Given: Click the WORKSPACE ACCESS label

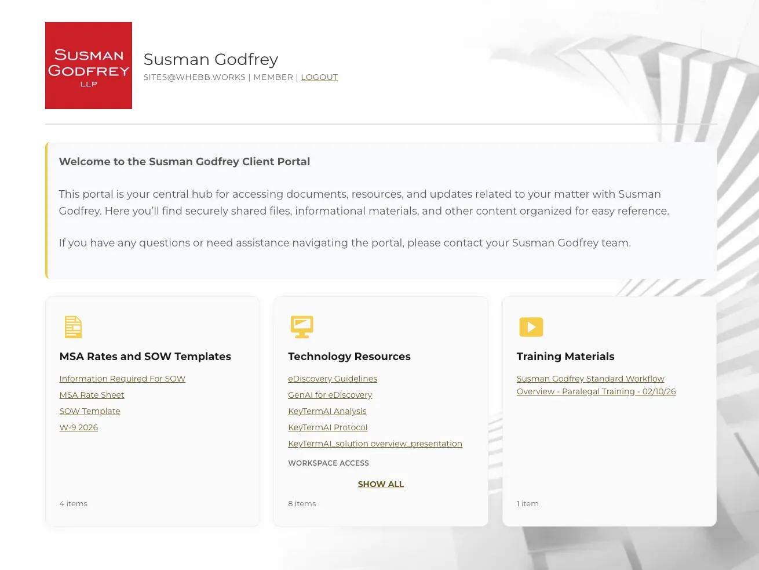Looking at the screenshot, I should [329, 463].
